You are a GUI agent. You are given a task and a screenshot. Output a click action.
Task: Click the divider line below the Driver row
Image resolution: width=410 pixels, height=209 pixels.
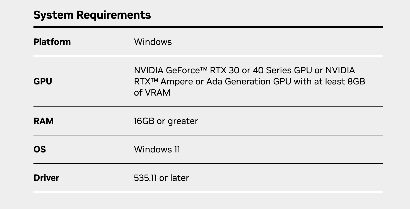click(208, 192)
